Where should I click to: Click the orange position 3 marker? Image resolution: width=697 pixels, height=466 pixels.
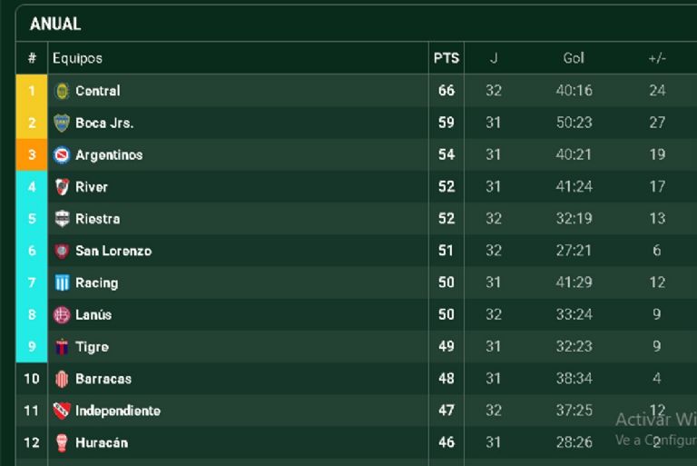coord(32,155)
